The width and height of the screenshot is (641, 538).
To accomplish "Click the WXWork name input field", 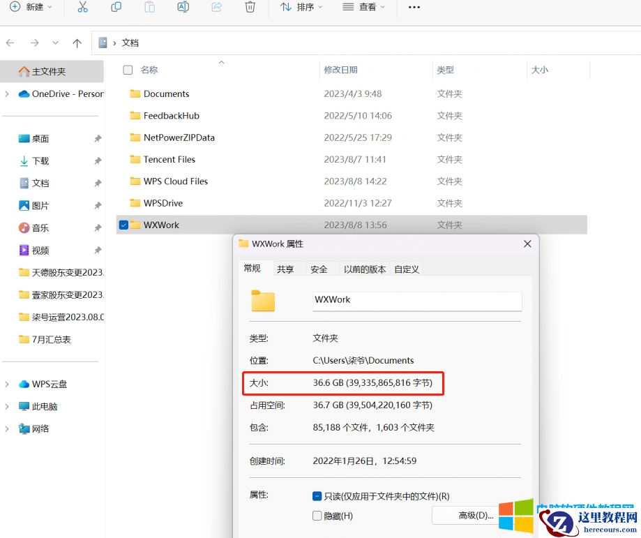I will [x=416, y=300].
